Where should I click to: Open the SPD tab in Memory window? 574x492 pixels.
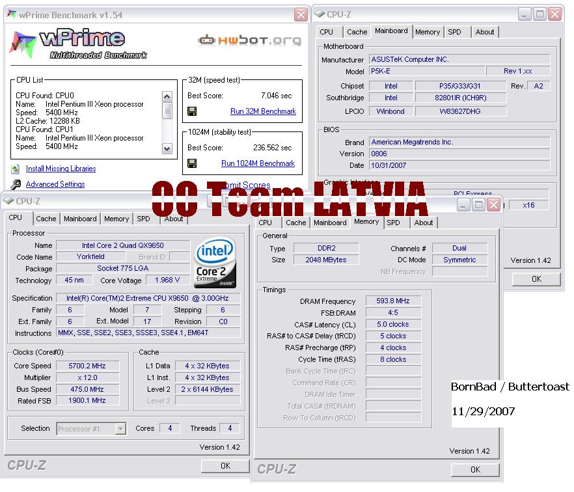click(x=394, y=223)
